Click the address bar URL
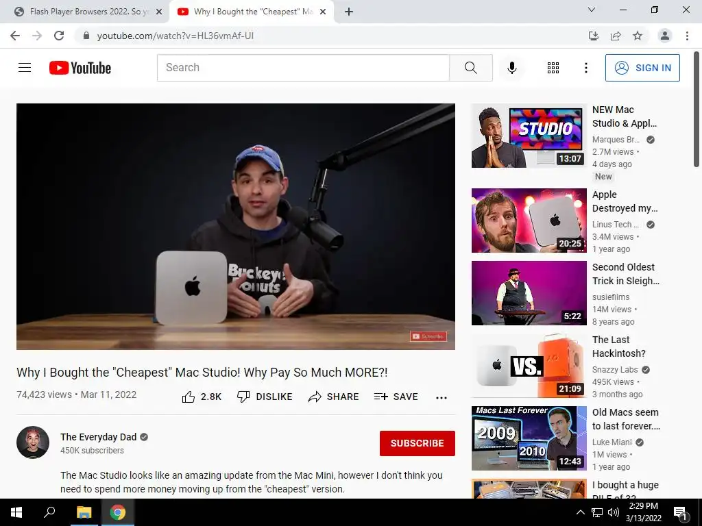Image resolution: width=702 pixels, height=526 pixels. tap(175, 36)
